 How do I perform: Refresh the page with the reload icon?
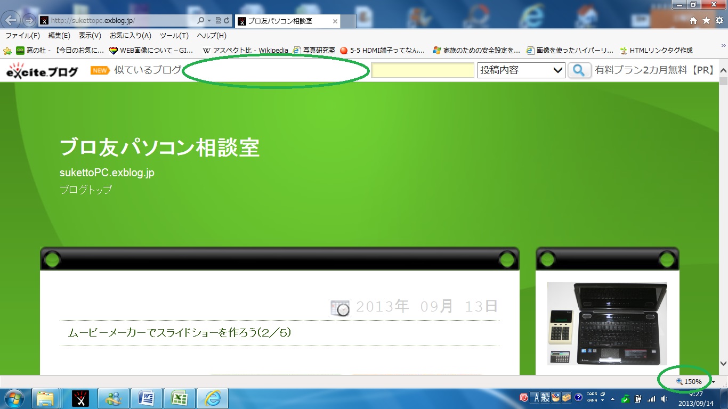(227, 21)
